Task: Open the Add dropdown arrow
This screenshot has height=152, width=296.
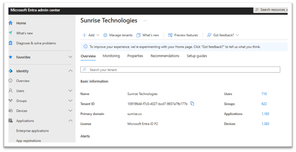Action: (98, 35)
